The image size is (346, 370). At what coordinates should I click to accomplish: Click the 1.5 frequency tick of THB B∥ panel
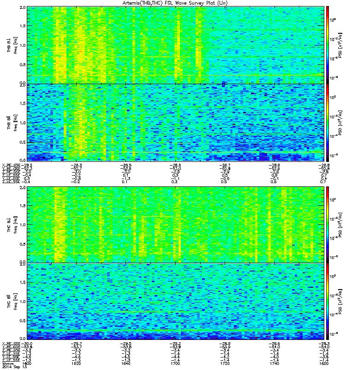(23, 104)
